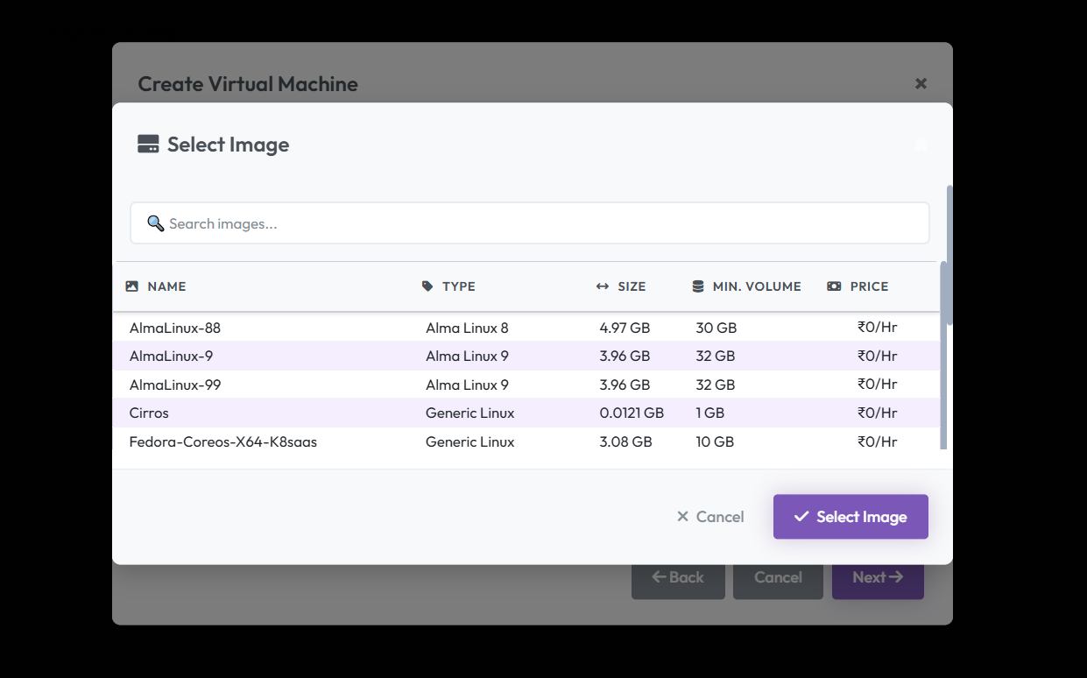Click the arrows icon in Size header
The width and height of the screenshot is (1087, 678).
pos(603,286)
